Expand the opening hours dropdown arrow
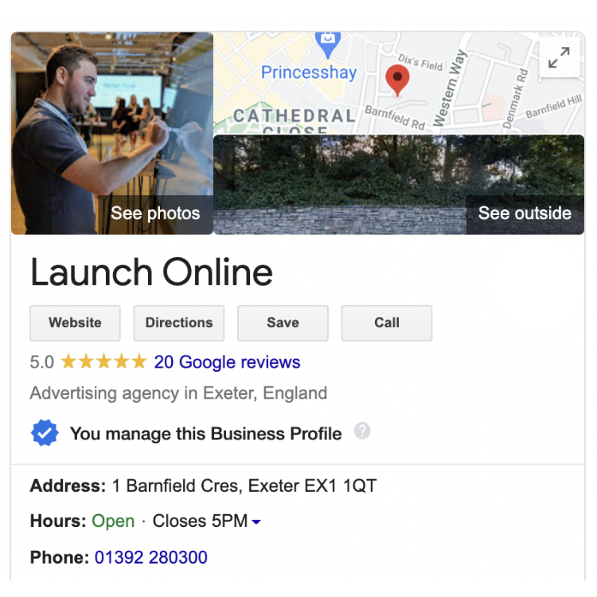597x597 pixels. pyautogui.click(x=256, y=521)
